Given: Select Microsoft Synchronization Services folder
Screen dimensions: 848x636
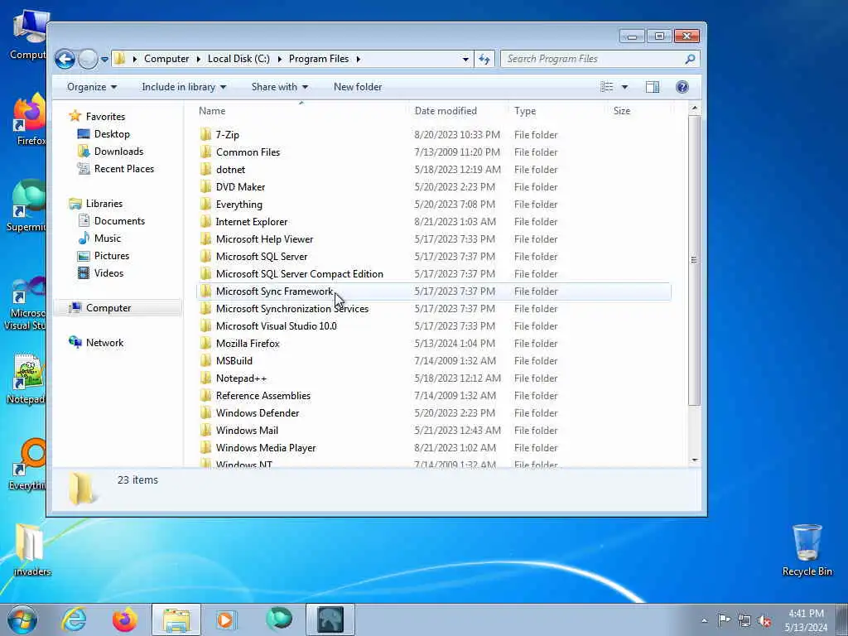Looking at the screenshot, I should (292, 309).
